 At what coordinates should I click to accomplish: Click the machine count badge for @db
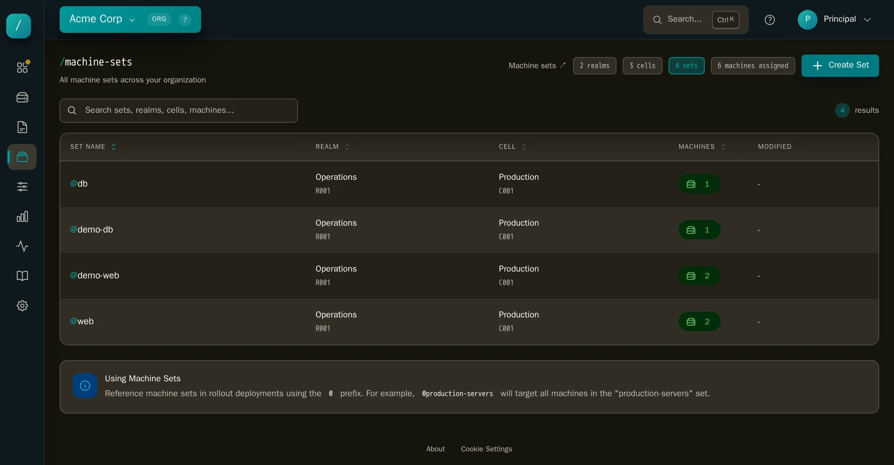(700, 184)
